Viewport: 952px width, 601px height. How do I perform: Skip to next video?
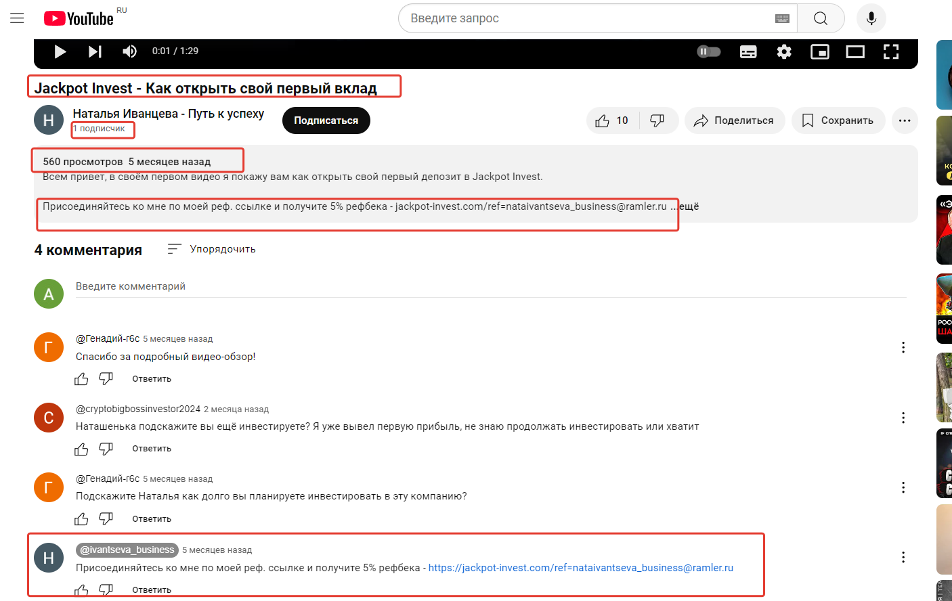pos(95,51)
